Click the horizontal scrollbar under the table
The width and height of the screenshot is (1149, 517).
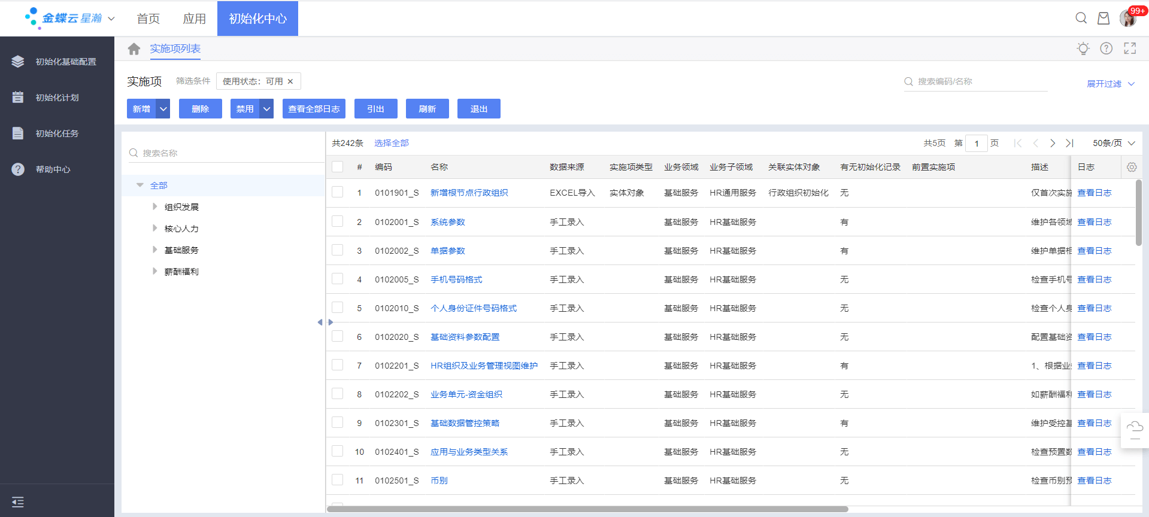pyautogui.click(x=587, y=509)
